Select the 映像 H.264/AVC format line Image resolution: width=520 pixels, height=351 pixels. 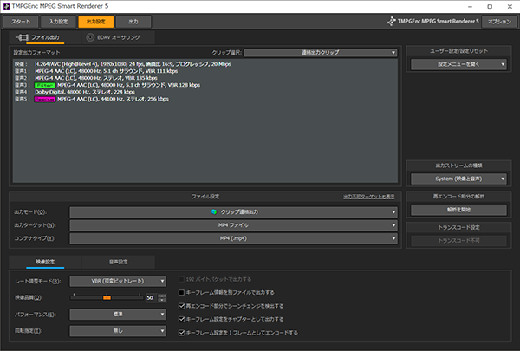pos(123,64)
